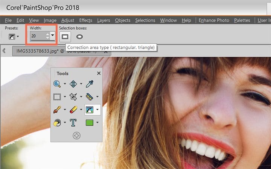Open the Palettes toolbar menu
This screenshot has width=271, height=169.
(x=242, y=20)
